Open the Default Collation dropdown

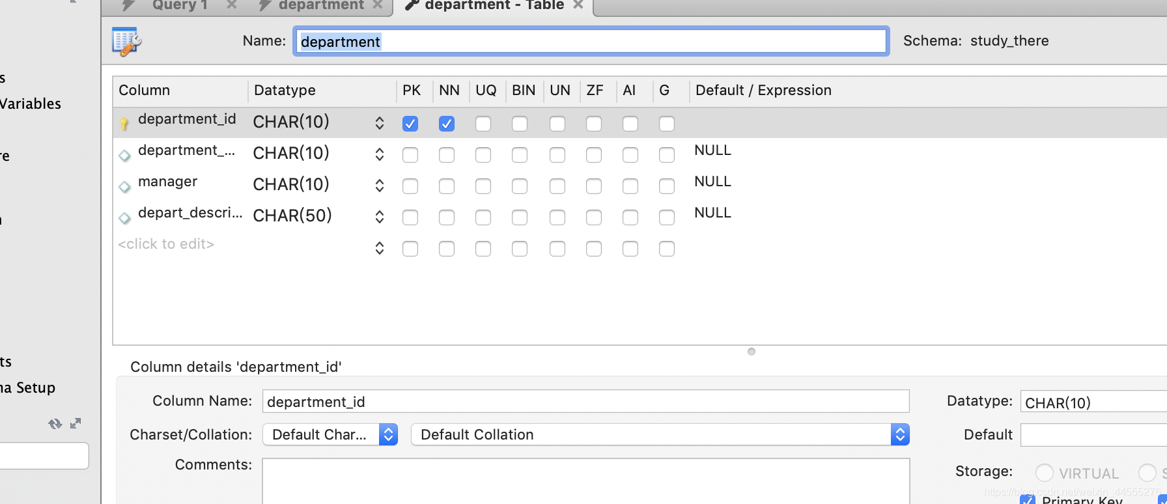pyautogui.click(x=660, y=434)
